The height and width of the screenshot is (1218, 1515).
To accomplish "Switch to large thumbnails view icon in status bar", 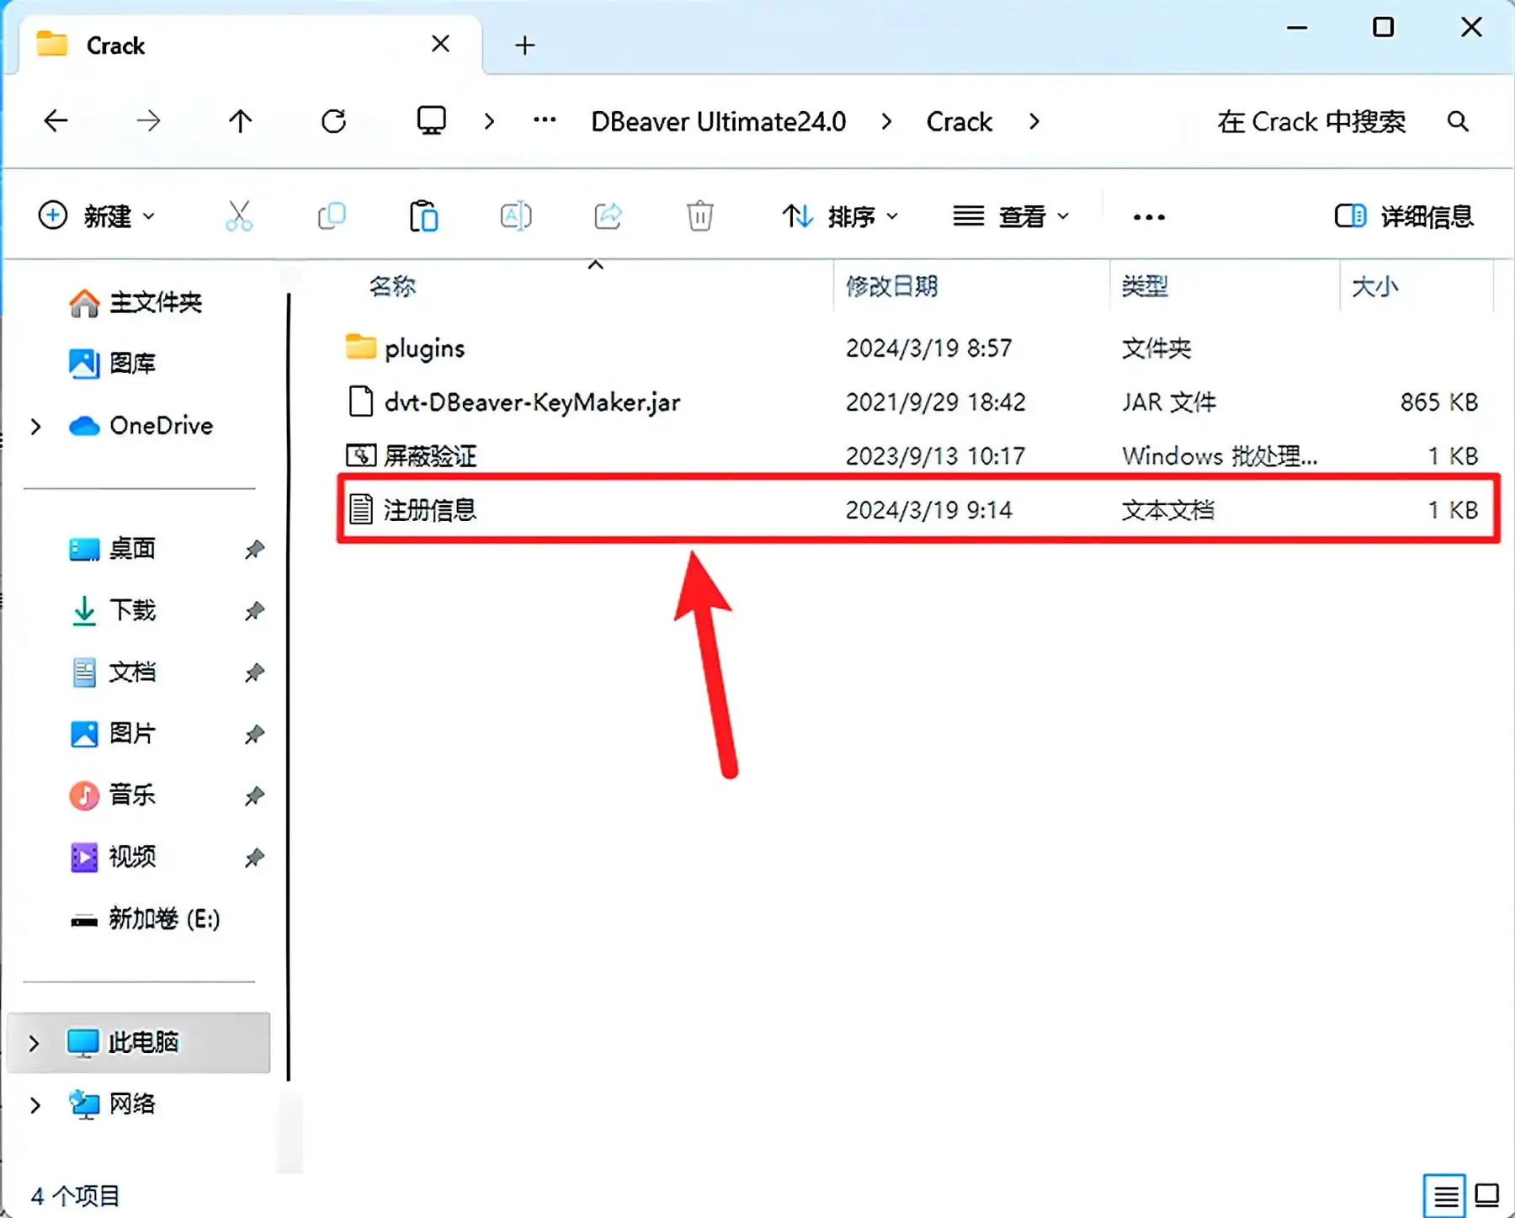I will coord(1487,1195).
